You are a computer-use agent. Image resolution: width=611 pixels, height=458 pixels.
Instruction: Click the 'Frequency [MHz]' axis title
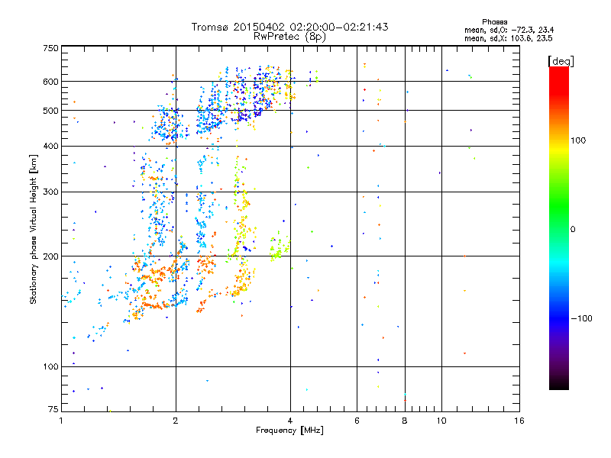click(x=289, y=431)
